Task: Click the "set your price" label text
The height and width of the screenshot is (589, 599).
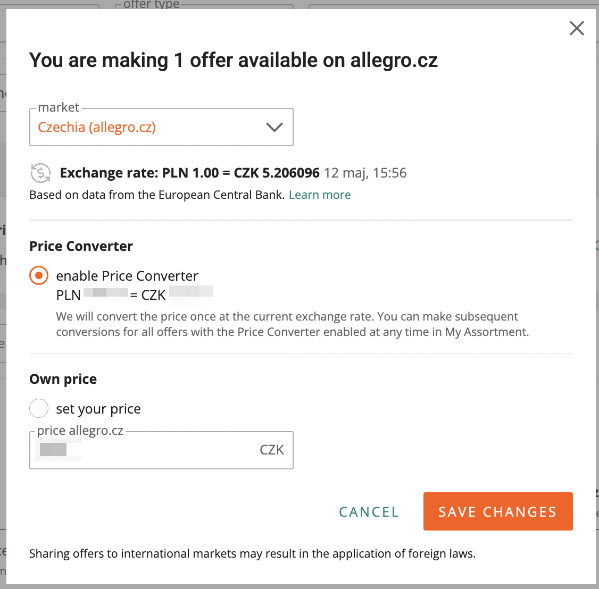Action: pyautogui.click(x=98, y=409)
